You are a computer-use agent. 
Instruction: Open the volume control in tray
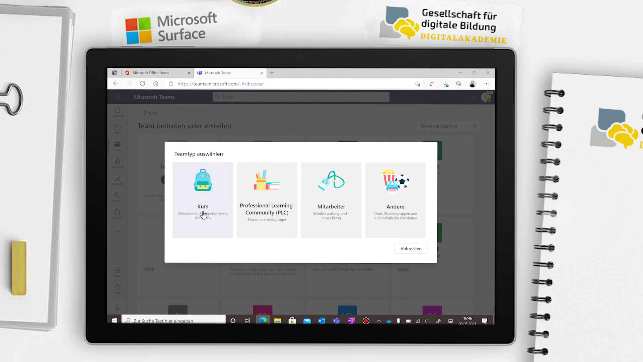pos(427,321)
